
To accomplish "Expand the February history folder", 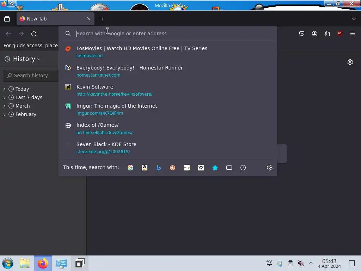I will click(4, 115).
